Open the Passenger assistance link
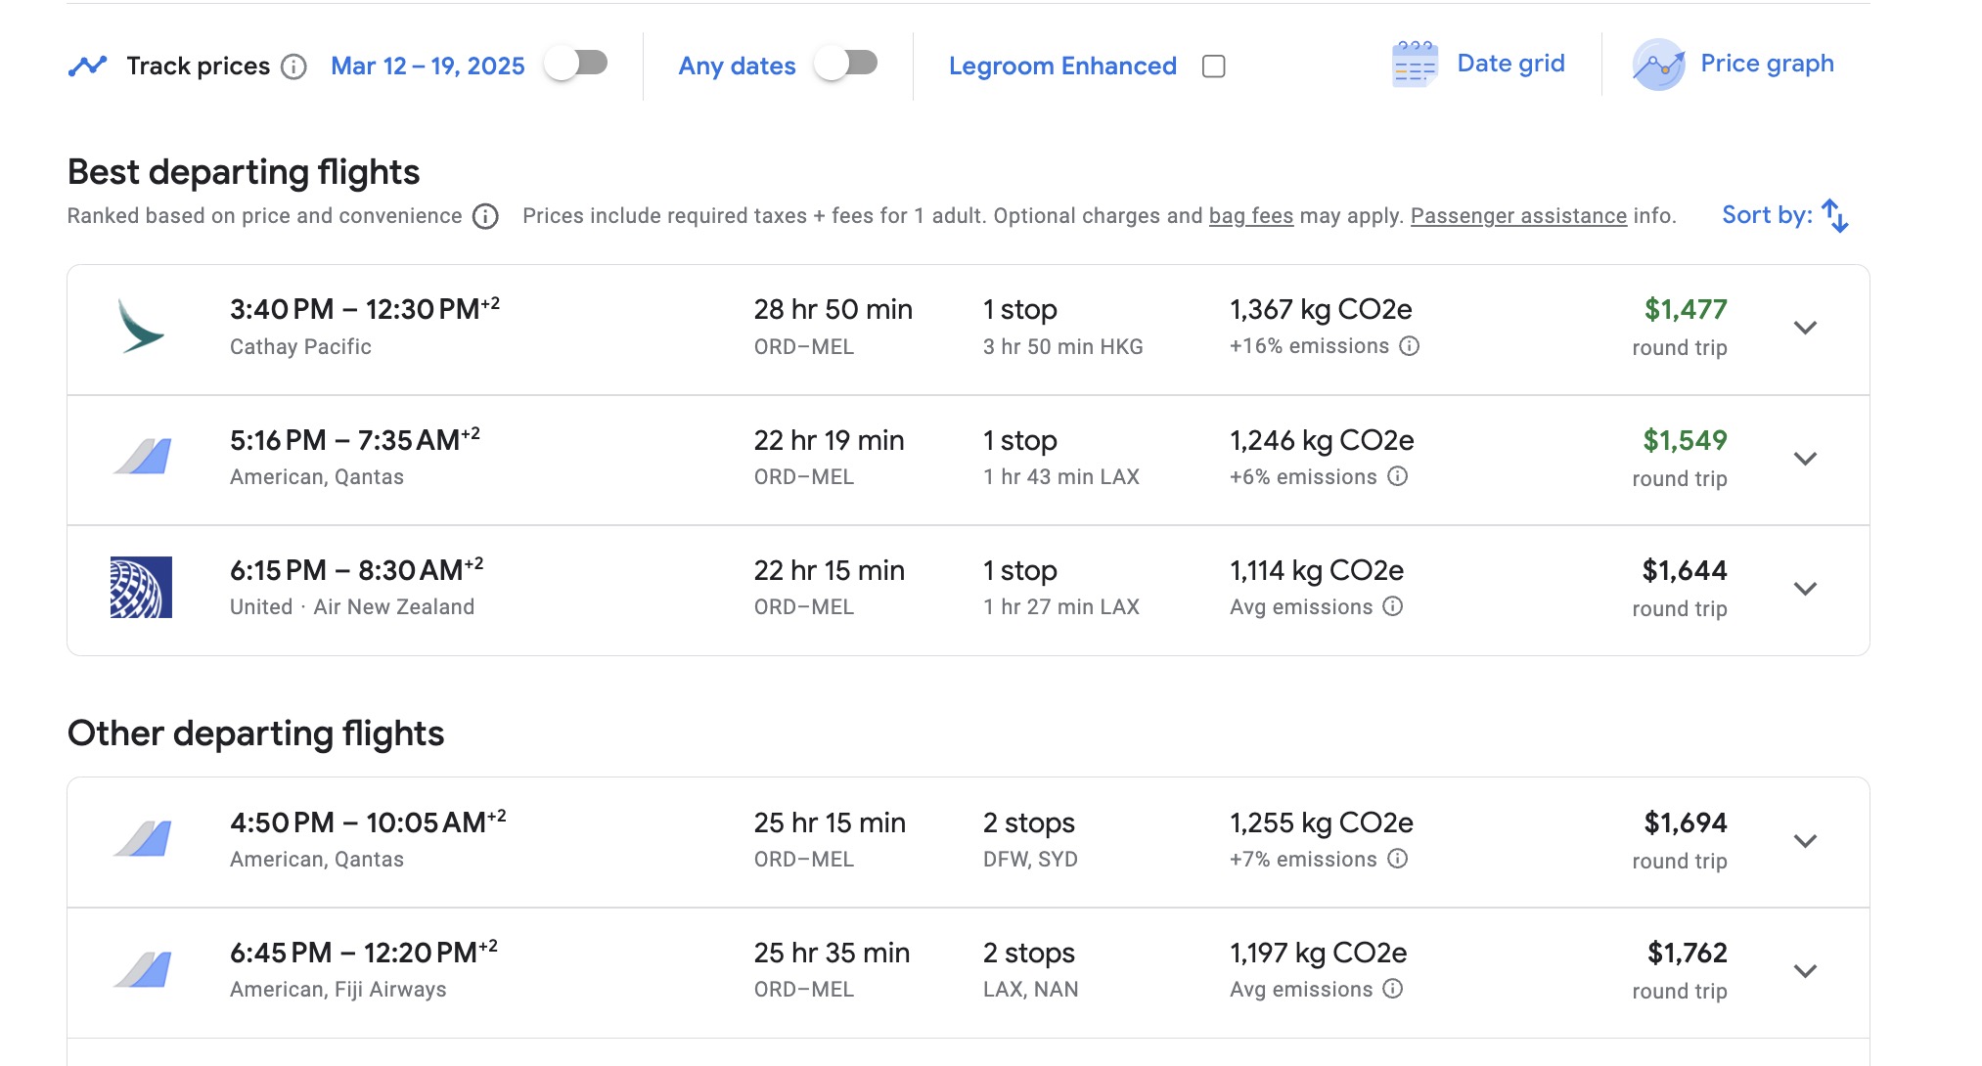This screenshot has width=1982, height=1066. pyautogui.click(x=1517, y=216)
